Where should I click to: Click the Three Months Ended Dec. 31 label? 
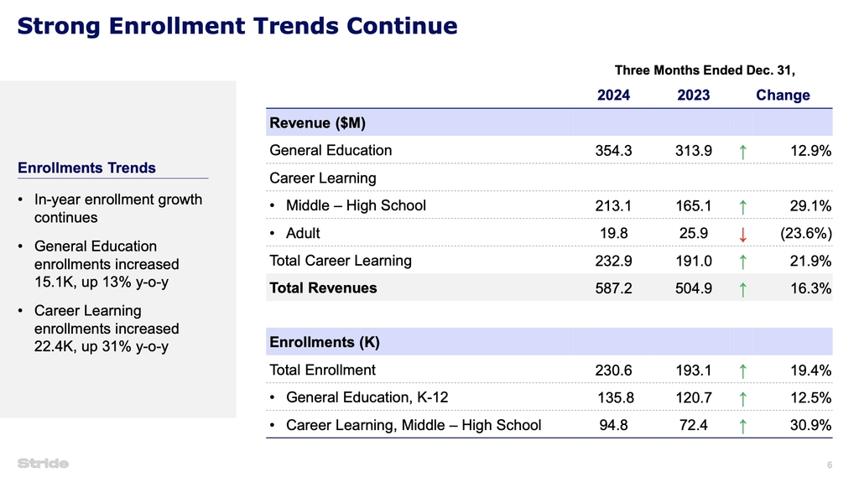pyautogui.click(x=705, y=70)
